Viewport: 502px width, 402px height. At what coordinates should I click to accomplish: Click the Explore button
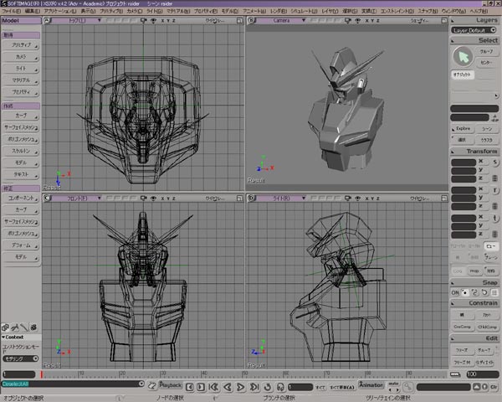(x=463, y=128)
